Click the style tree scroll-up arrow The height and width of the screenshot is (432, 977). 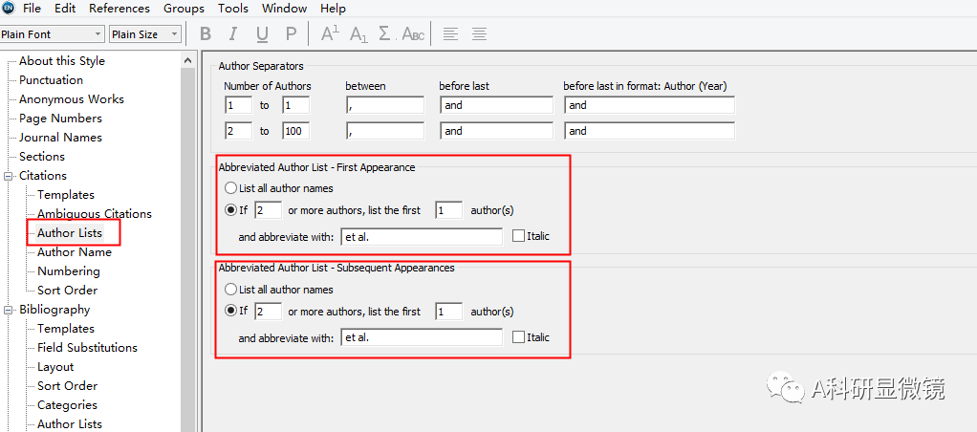click(188, 60)
